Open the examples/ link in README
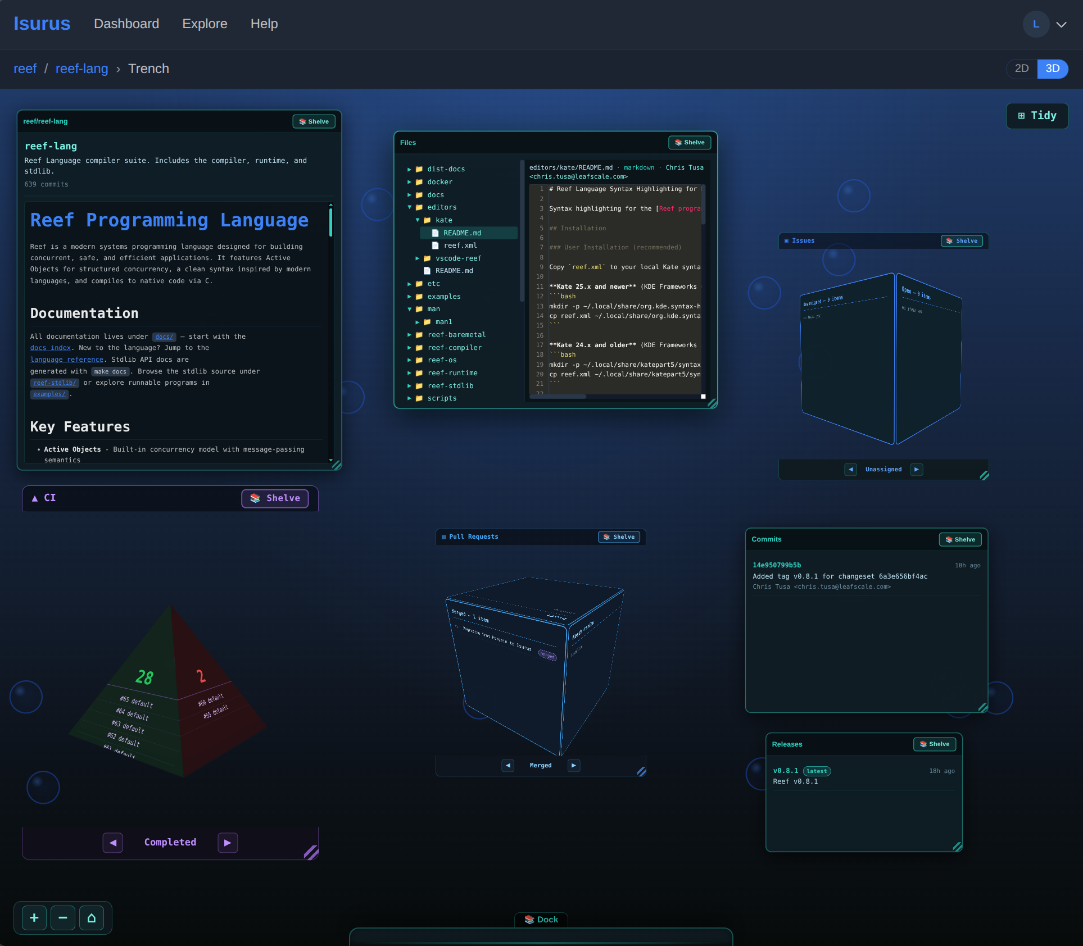 click(49, 394)
